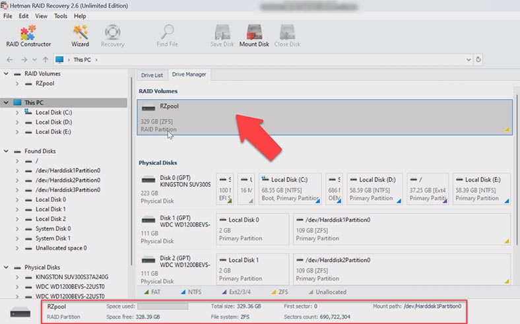Collapse the Physical Disks tree node
This screenshot has height=324, width=520.
[x=6, y=267]
